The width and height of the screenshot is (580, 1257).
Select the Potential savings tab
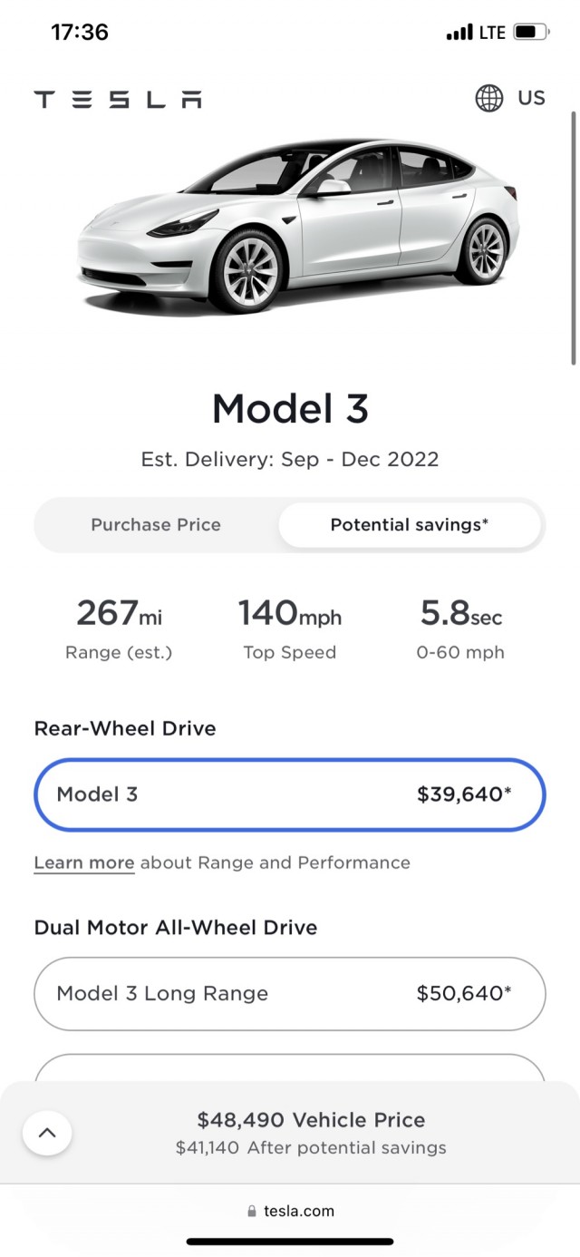[x=410, y=524]
